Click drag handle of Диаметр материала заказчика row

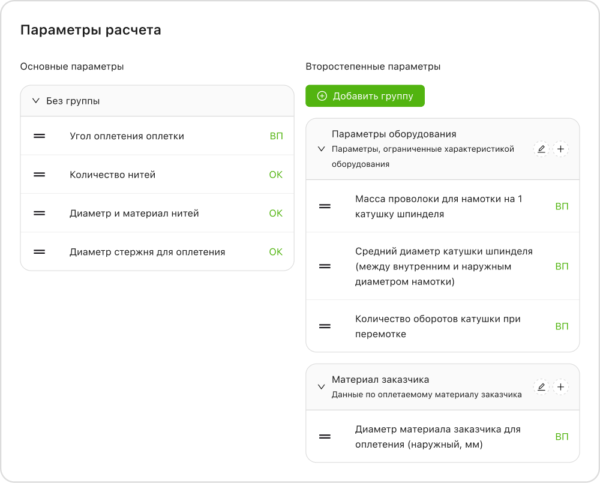325,437
